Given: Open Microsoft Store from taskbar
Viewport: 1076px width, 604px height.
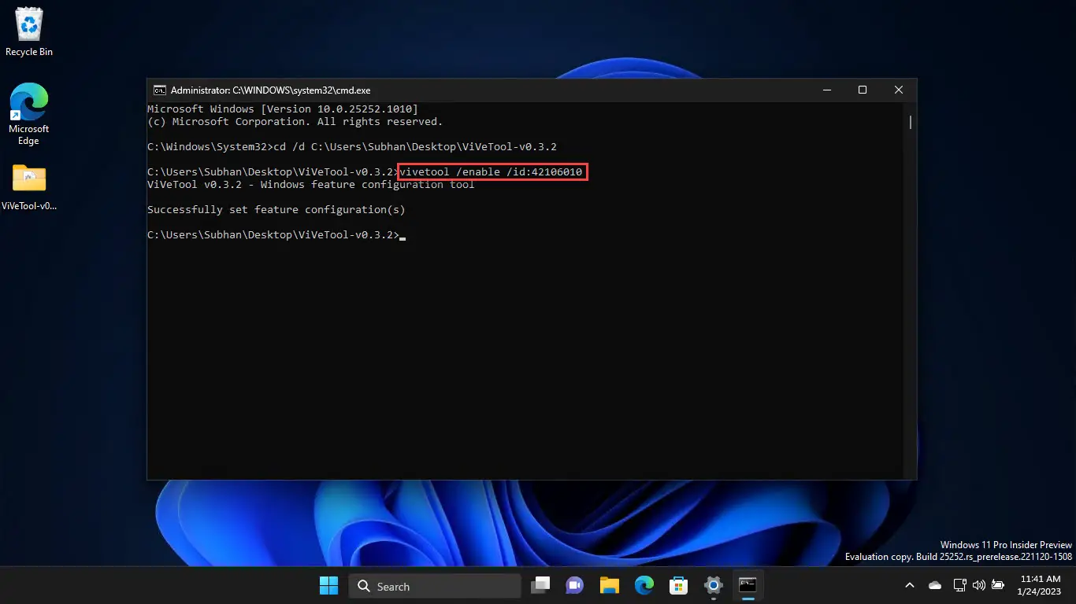Looking at the screenshot, I should 678,586.
